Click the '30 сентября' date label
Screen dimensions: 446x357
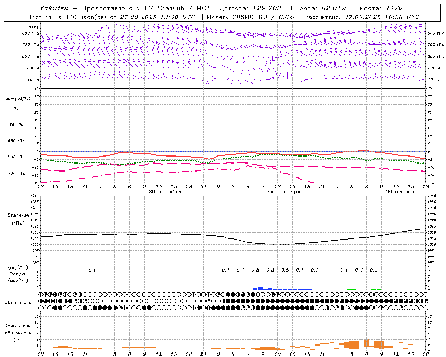coord(402,192)
